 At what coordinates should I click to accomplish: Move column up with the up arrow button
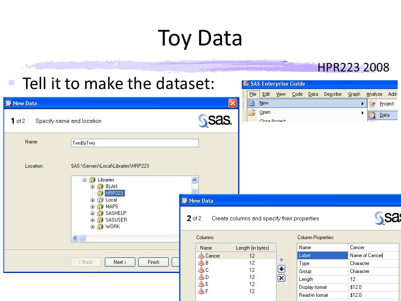coord(281,260)
